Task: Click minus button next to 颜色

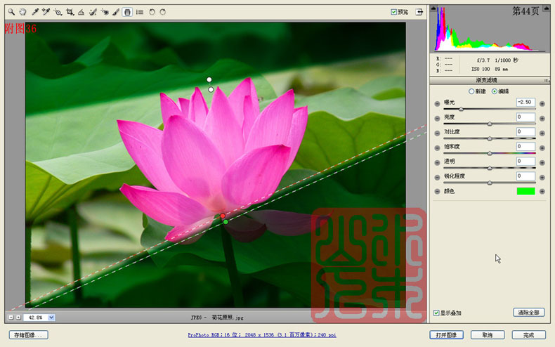Action: click(x=437, y=192)
